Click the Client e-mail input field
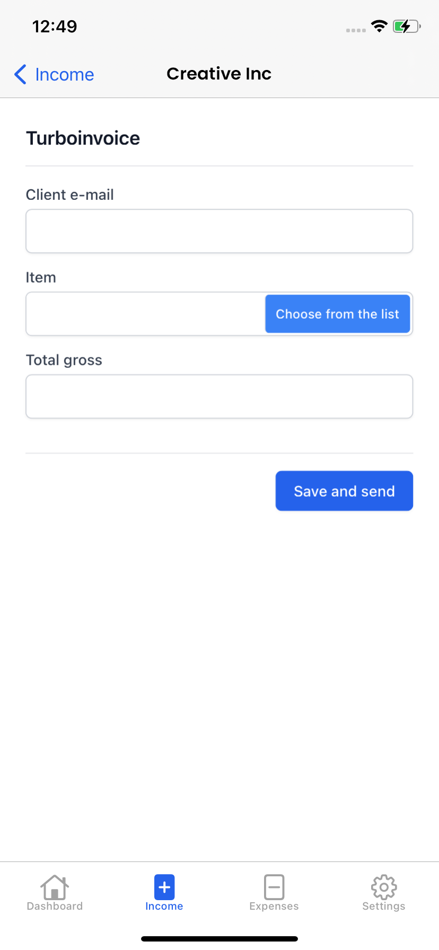Image resolution: width=439 pixels, height=950 pixels. [x=219, y=231]
